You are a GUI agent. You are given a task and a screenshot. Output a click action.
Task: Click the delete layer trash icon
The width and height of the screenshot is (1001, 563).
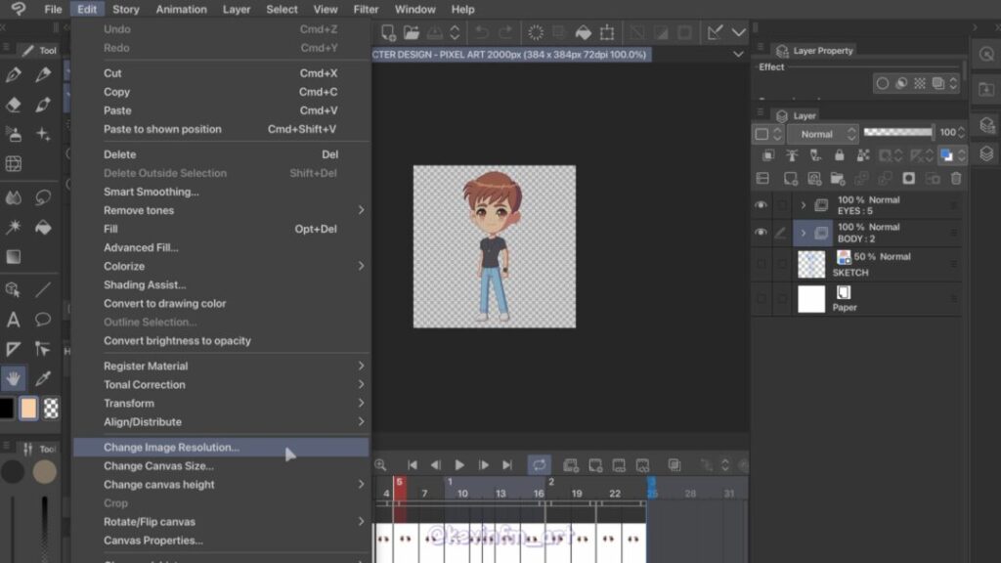click(x=956, y=179)
